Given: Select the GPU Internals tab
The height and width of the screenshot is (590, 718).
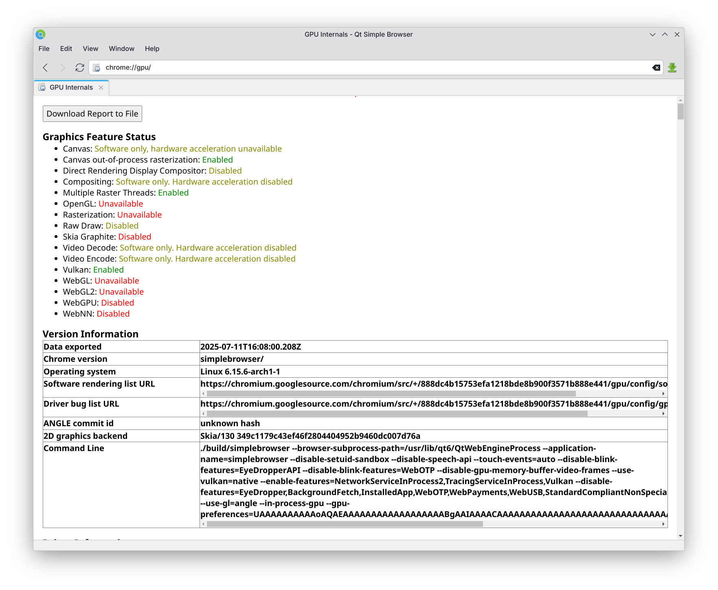Looking at the screenshot, I should (x=71, y=88).
